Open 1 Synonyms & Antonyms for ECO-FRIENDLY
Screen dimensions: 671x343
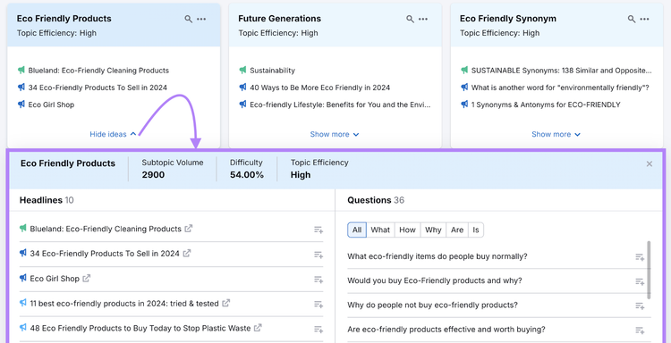(x=546, y=105)
